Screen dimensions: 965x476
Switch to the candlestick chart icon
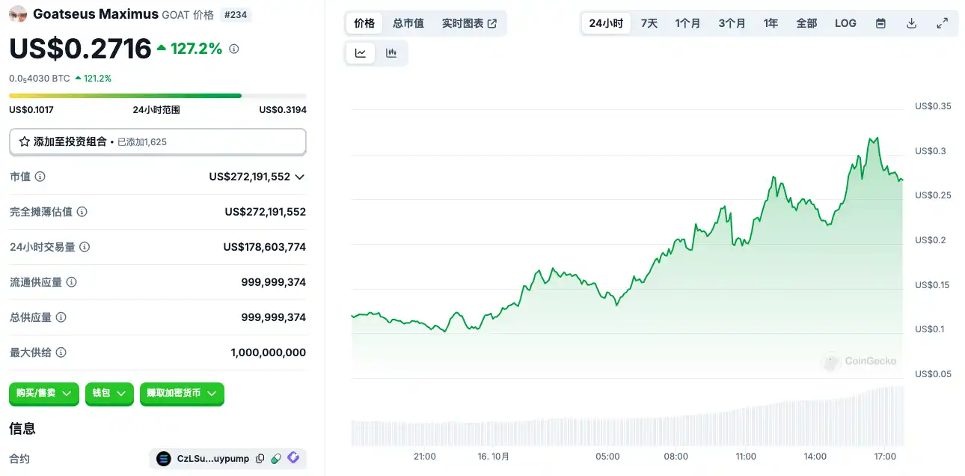click(x=390, y=53)
